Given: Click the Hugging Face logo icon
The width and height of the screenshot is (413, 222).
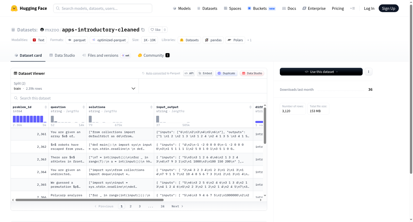Looking at the screenshot, I should point(14,8).
